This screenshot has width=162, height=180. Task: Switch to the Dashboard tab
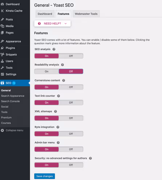pyautogui.click(x=45, y=14)
